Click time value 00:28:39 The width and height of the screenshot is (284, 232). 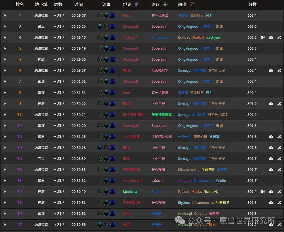tap(78, 159)
